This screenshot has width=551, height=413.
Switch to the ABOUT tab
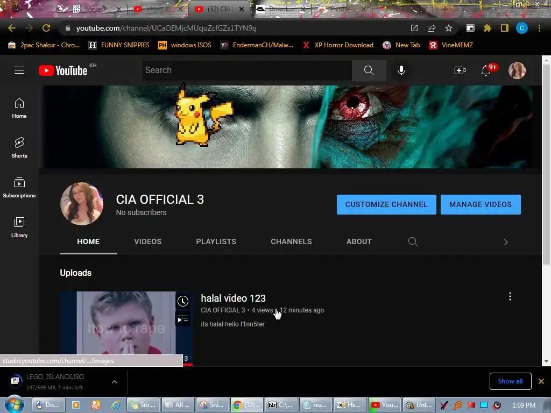pos(359,241)
